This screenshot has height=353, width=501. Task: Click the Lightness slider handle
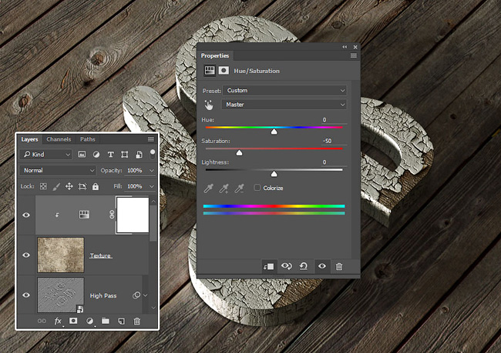point(274,174)
